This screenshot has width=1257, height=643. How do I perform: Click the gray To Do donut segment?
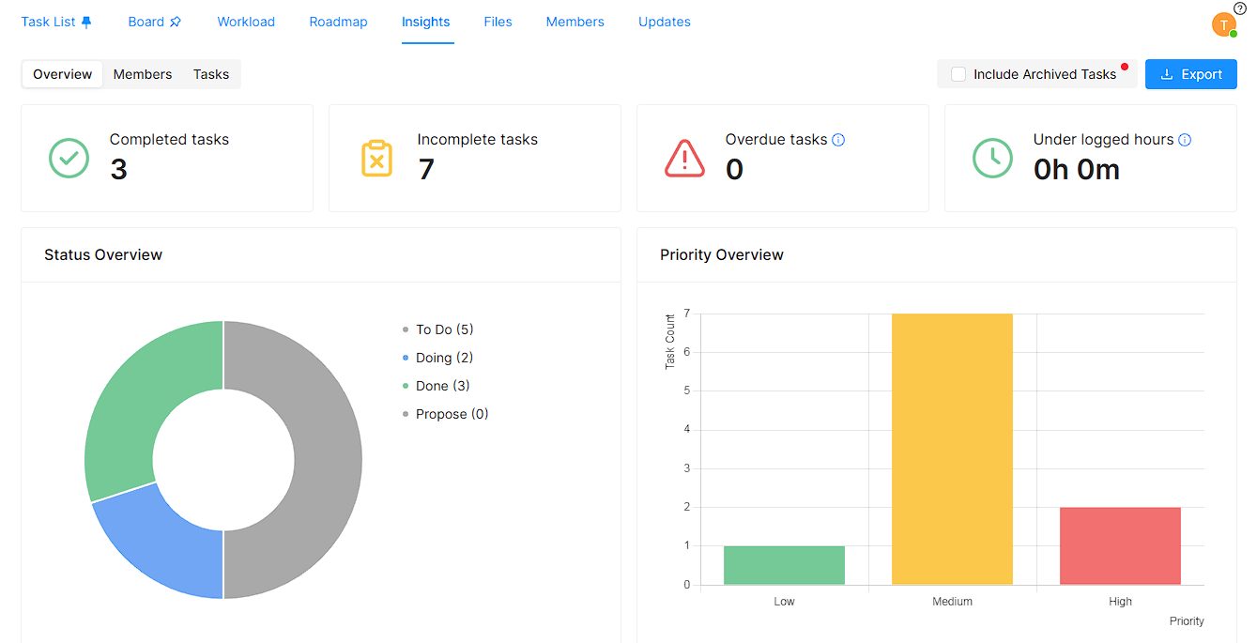327,460
